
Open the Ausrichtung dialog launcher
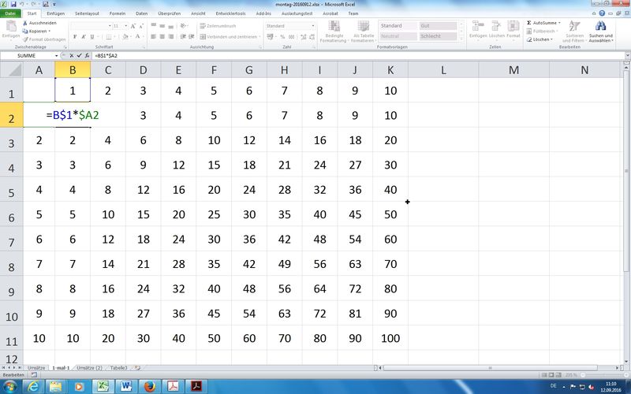point(260,47)
